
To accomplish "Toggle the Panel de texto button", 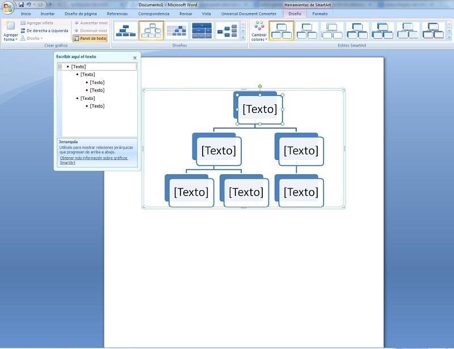I will pyautogui.click(x=90, y=39).
